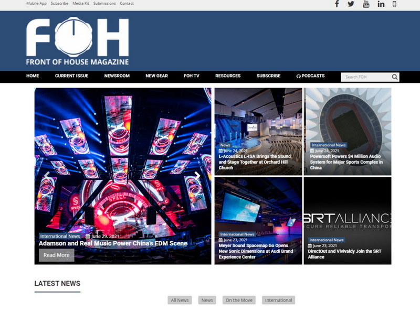Open DirectOut and Vivivaldy Join SRT Alliance article

click(344, 254)
